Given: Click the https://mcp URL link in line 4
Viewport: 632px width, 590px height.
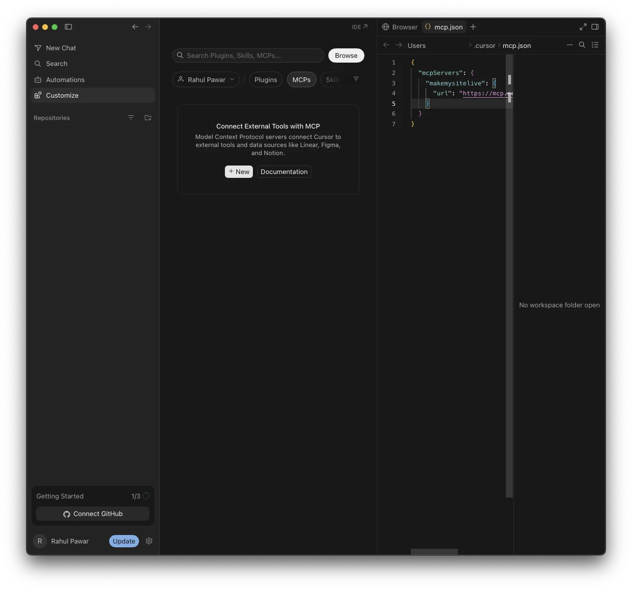Looking at the screenshot, I should [484, 93].
